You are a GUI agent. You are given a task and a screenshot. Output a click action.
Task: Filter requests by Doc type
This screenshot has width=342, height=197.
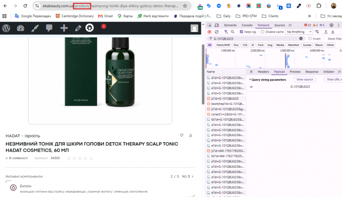pos(236,45)
